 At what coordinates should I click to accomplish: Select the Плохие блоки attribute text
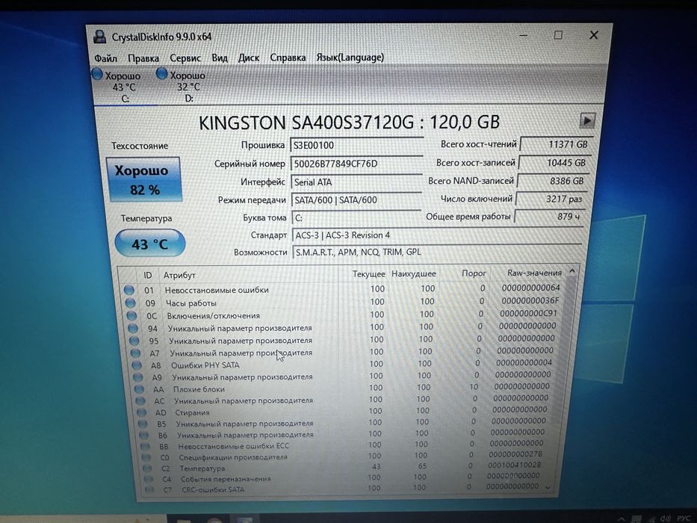pyautogui.click(x=199, y=389)
